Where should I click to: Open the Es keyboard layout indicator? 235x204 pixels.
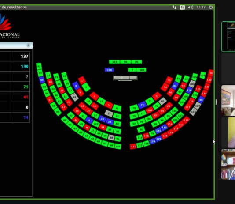[x=182, y=7]
